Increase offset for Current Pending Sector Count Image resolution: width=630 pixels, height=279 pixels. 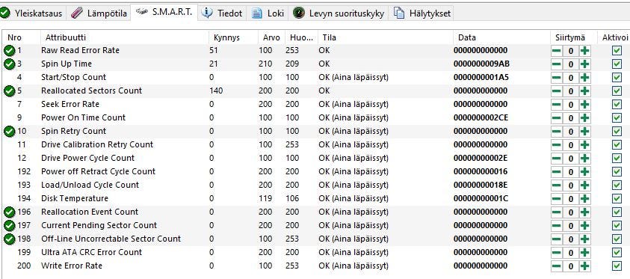point(585,226)
